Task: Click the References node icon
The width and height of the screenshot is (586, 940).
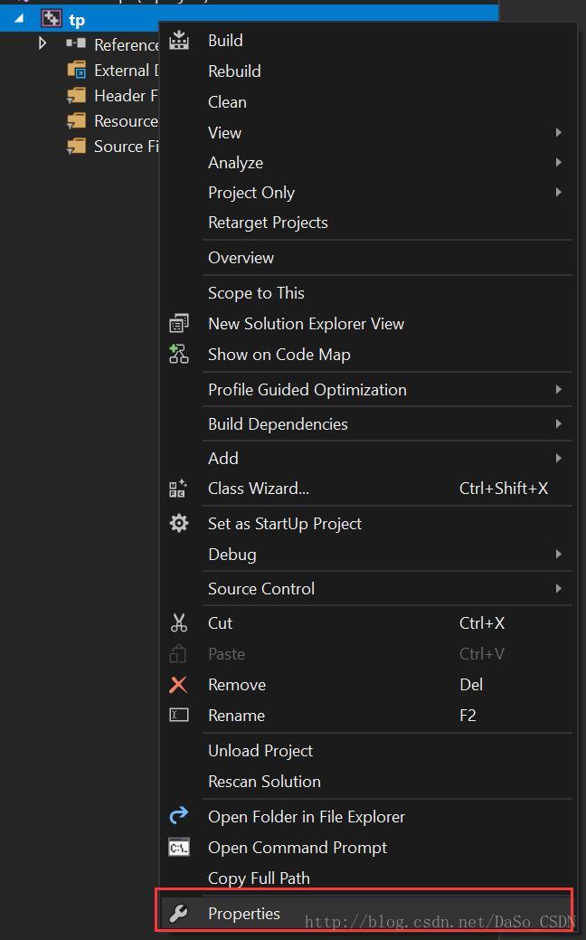Action: pos(75,43)
